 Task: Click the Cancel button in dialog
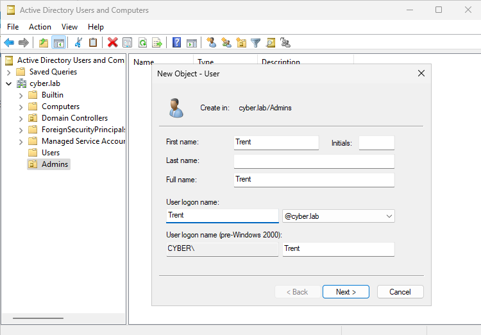400,292
